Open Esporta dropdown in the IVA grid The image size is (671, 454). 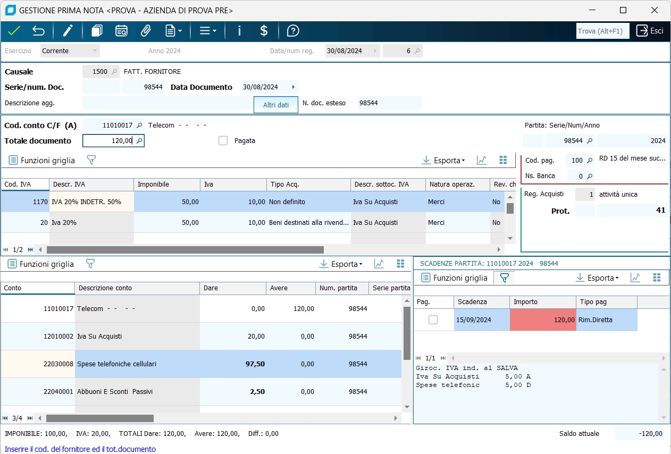tap(443, 160)
